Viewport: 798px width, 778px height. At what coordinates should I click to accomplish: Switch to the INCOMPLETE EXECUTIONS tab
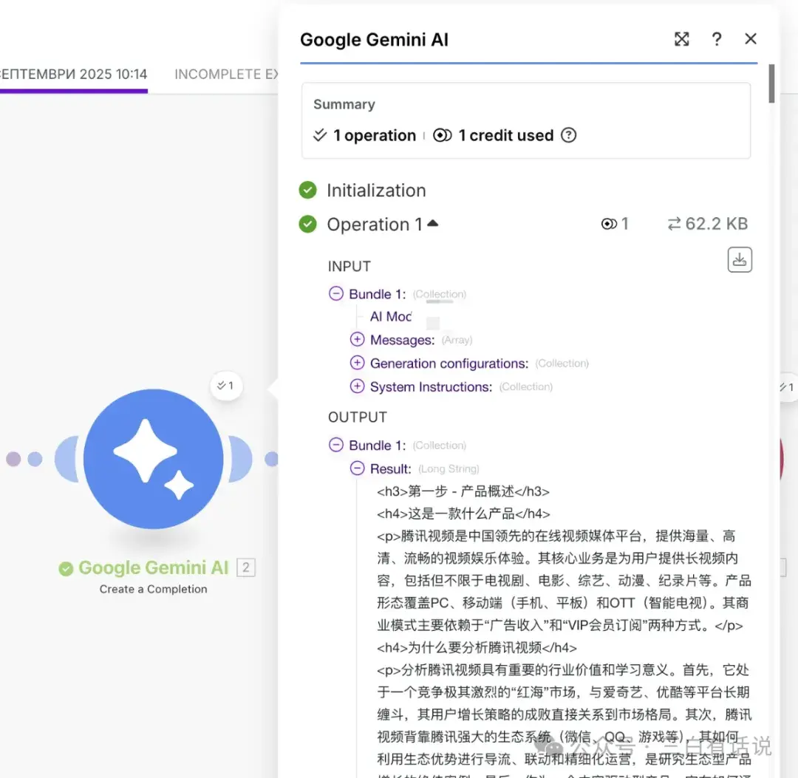[x=227, y=75]
